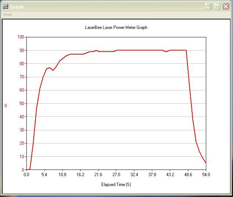Click the y-axis value 50

(22, 103)
